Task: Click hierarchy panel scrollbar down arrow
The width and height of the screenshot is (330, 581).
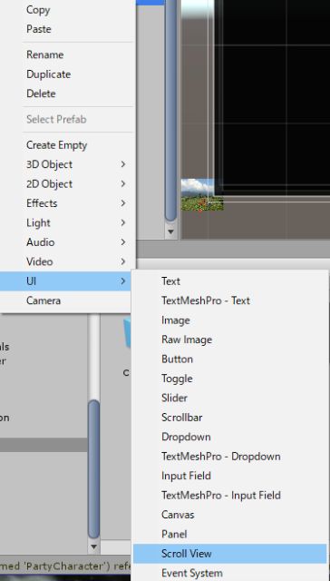Action: tap(170, 232)
